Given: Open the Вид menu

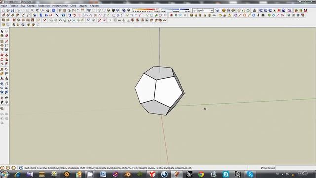Looking at the screenshot, I should click(22, 6).
